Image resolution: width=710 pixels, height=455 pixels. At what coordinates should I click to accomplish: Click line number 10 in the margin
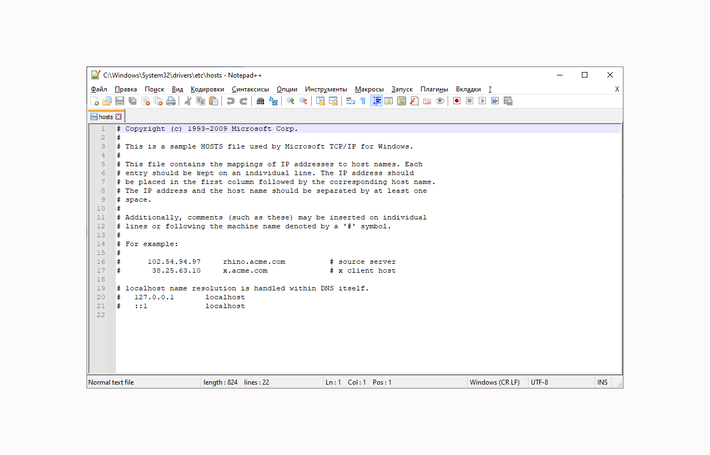tap(100, 208)
